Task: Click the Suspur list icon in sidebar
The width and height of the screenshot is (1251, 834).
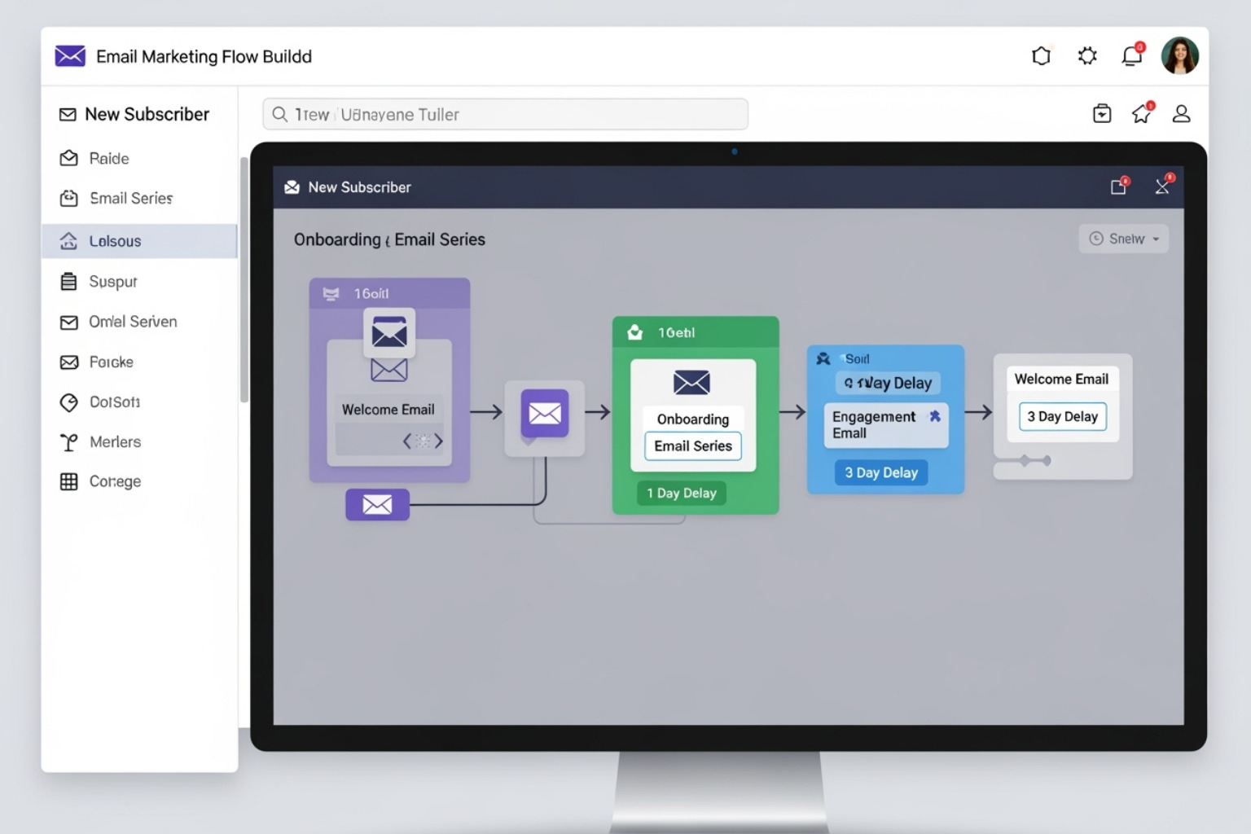Action: click(x=70, y=281)
